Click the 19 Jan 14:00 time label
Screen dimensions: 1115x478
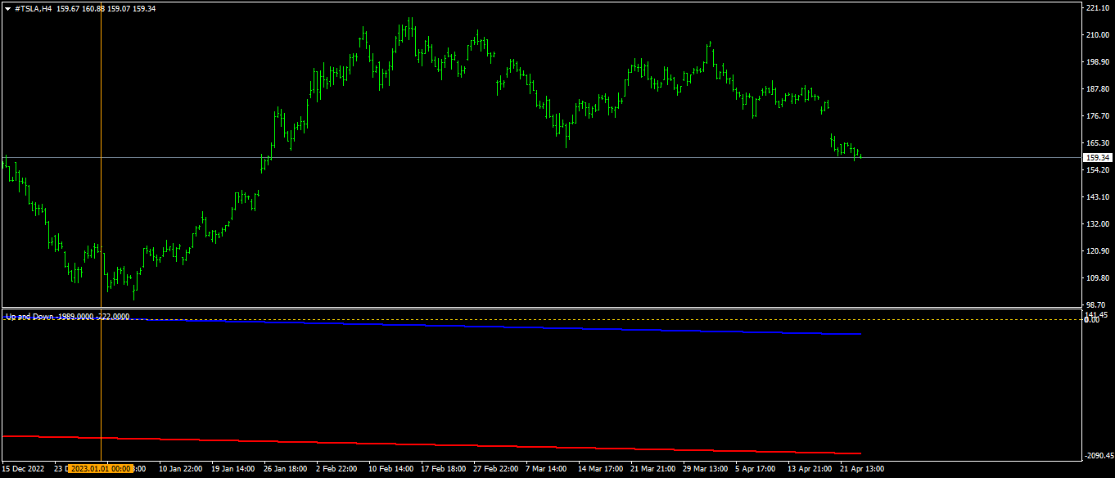tap(233, 469)
